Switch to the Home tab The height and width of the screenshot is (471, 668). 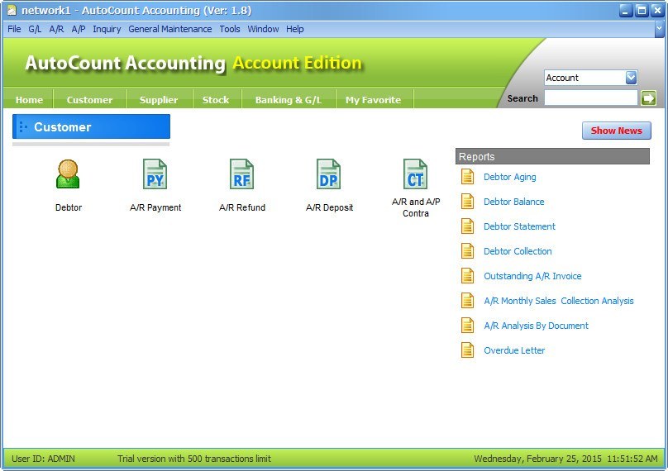click(29, 100)
